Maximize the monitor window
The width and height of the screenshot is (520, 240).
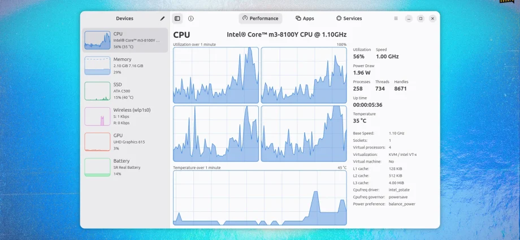click(421, 19)
